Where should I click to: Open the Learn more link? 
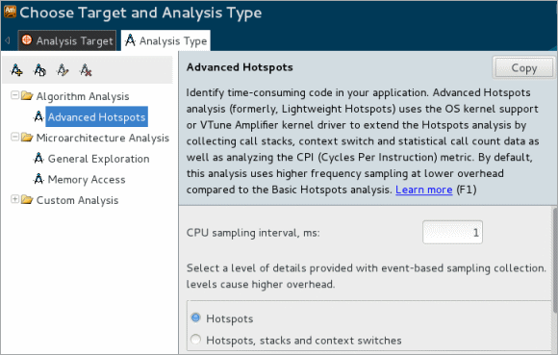coord(424,190)
